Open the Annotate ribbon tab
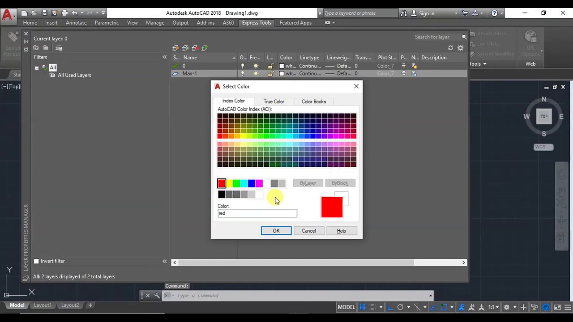The height and width of the screenshot is (322, 573). (x=76, y=23)
